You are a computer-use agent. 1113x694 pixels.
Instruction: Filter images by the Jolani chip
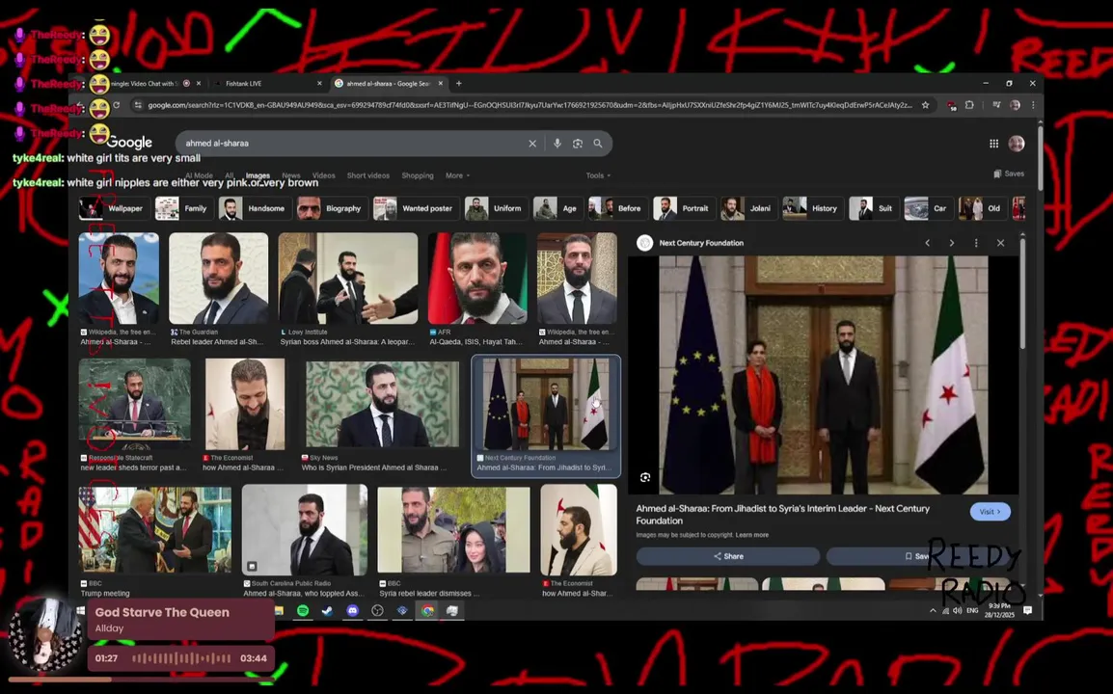747,208
